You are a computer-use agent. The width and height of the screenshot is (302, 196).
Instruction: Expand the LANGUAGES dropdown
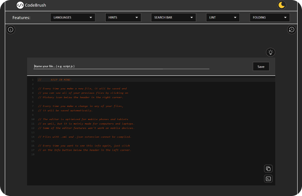(x=73, y=18)
